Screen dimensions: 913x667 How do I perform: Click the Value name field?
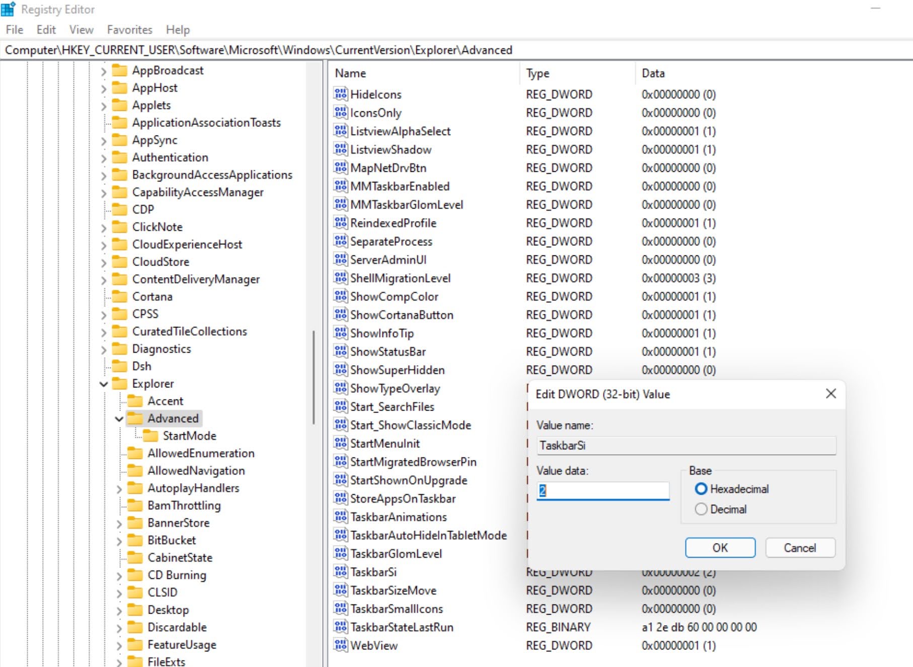687,446
